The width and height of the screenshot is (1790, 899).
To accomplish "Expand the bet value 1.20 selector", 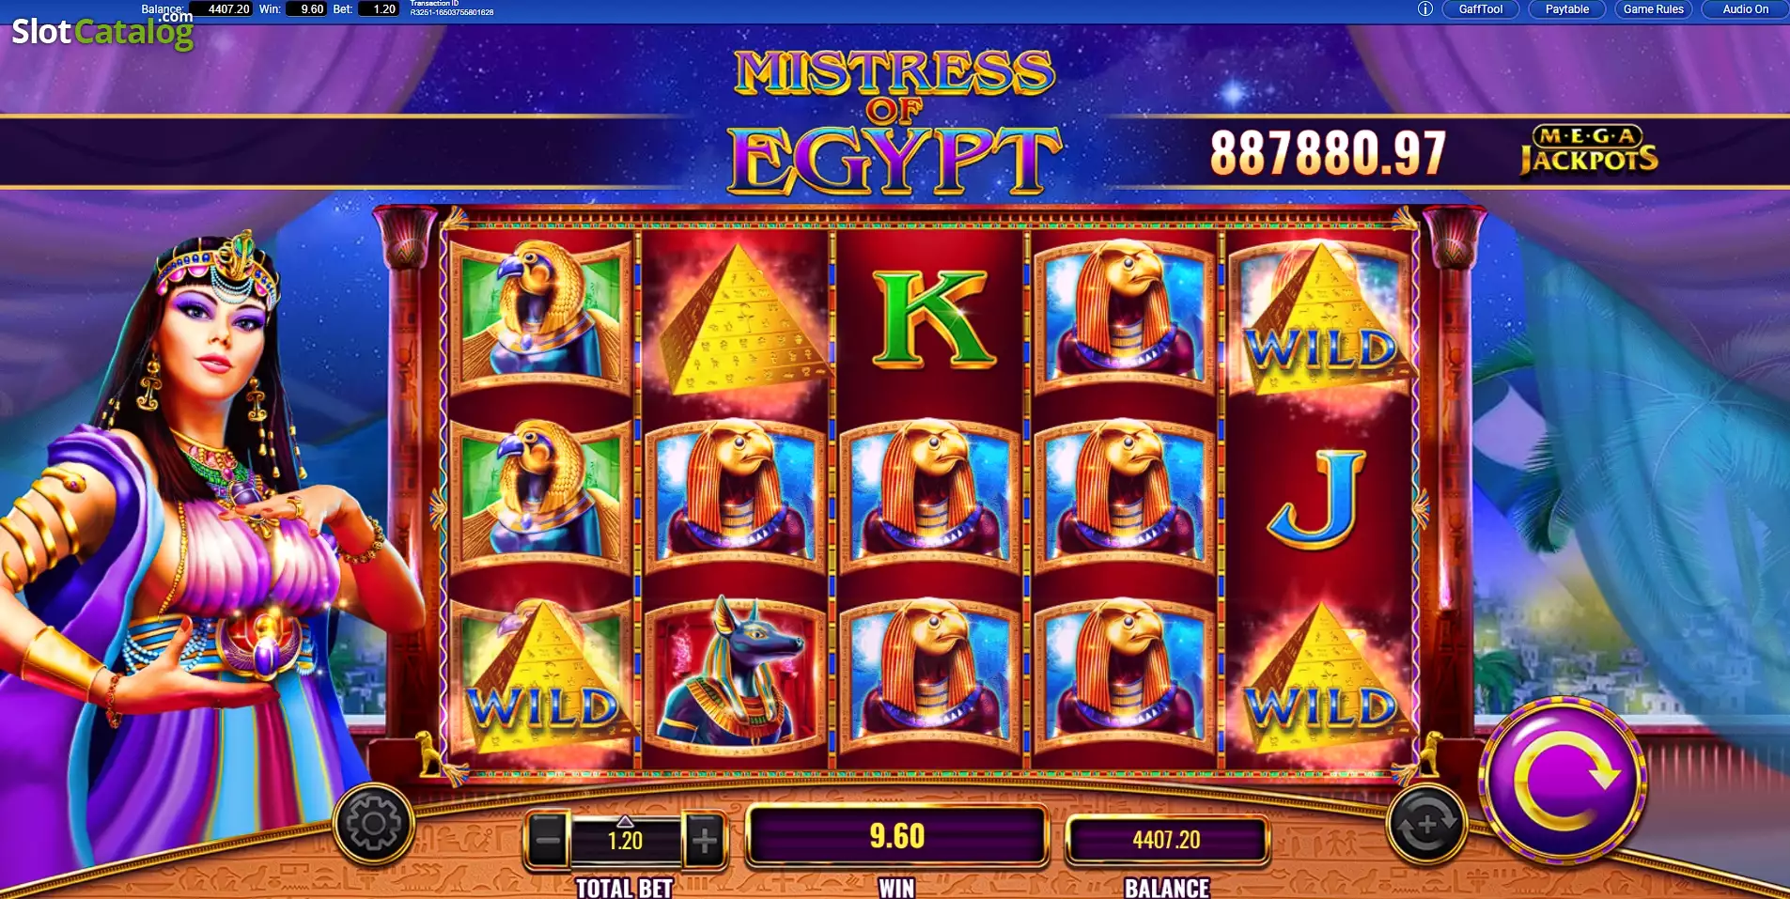I will click(625, 839).
